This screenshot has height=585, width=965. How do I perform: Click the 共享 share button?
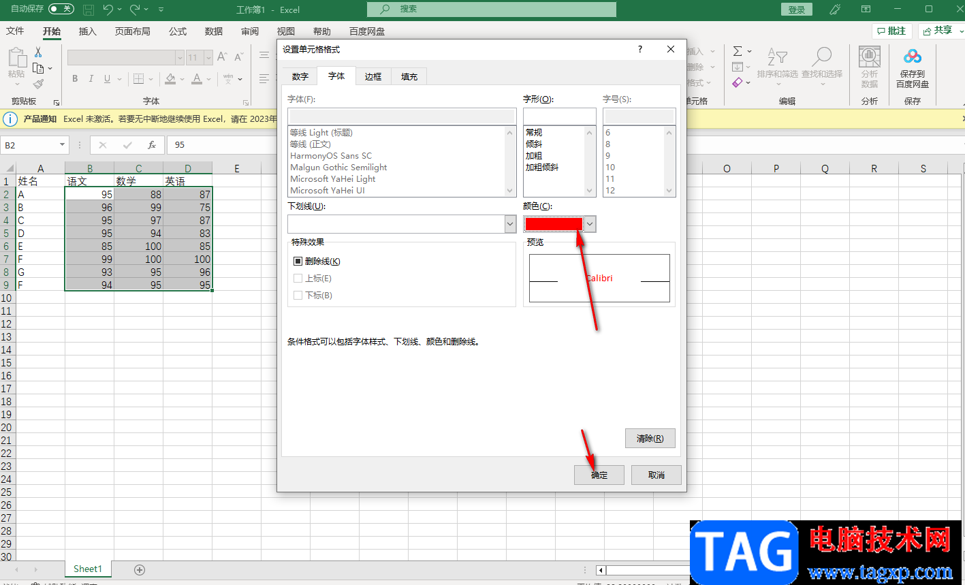(x=937, y=31)
